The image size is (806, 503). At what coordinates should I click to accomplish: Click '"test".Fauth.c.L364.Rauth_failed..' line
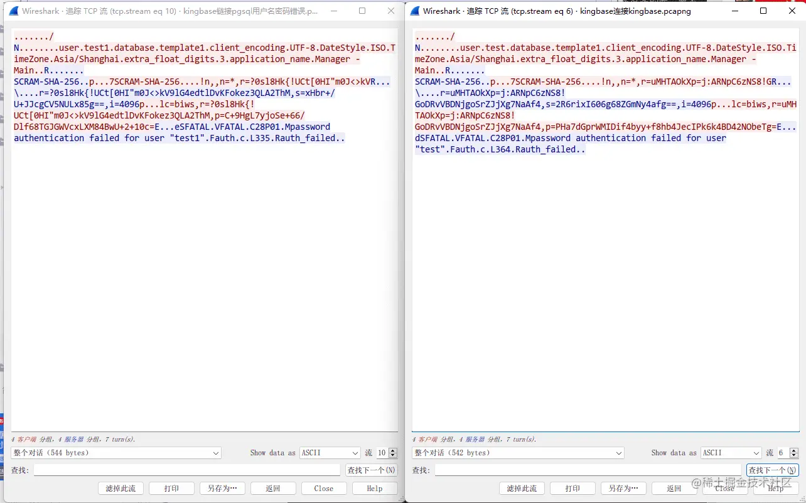[x=500, y=149]
